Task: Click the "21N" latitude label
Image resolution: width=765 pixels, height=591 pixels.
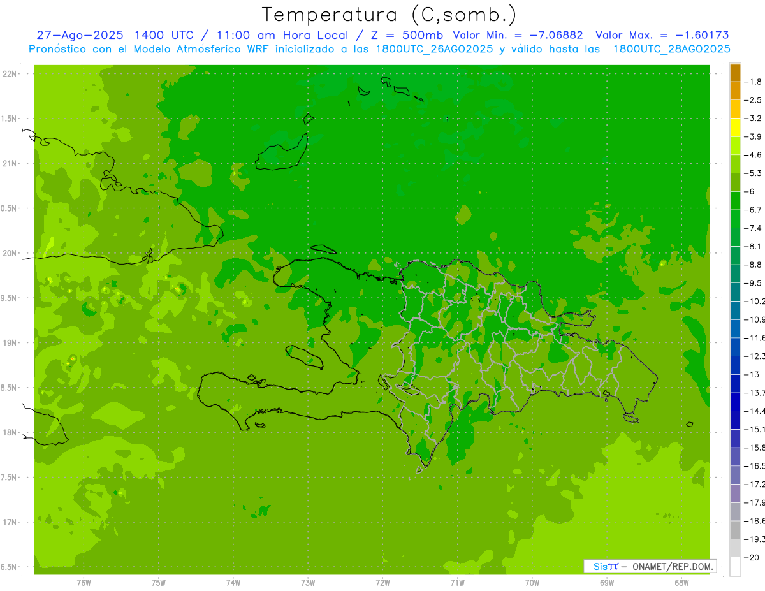Action: coord(10,163)
